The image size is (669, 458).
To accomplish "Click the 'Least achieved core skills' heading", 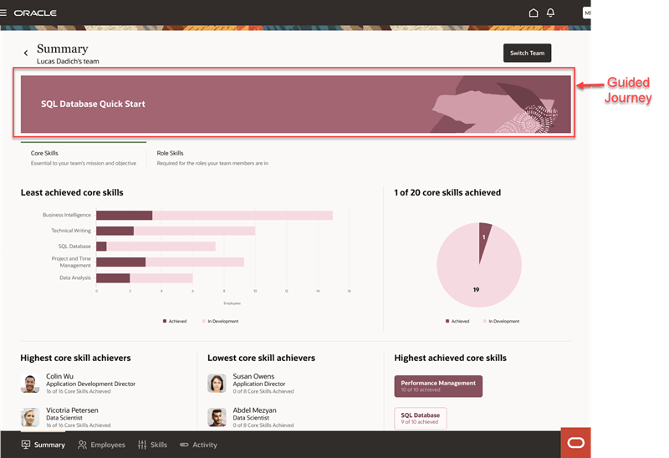I will pyautogui.click(x=72, y=193).
